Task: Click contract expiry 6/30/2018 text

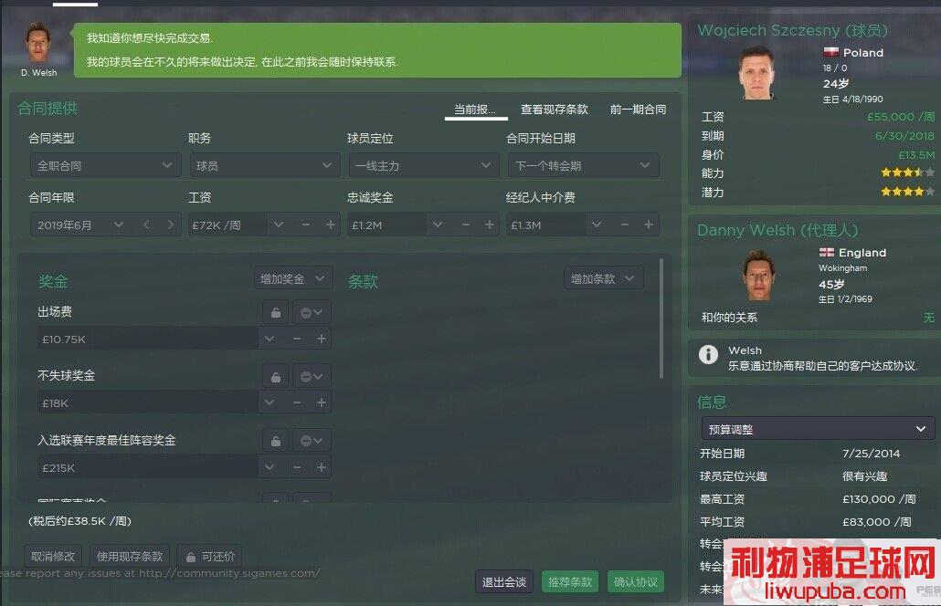Action: 904,136
